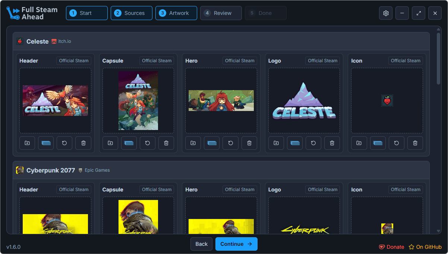Viewport: 448px width, 254px height.
Task: Delete the Celeste Icon artwork
Action: [415, 143]
